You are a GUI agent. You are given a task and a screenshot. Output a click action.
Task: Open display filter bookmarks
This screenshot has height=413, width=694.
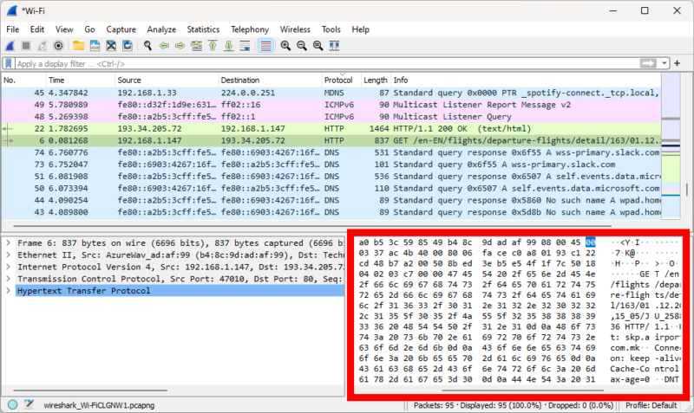pos(8,63)
